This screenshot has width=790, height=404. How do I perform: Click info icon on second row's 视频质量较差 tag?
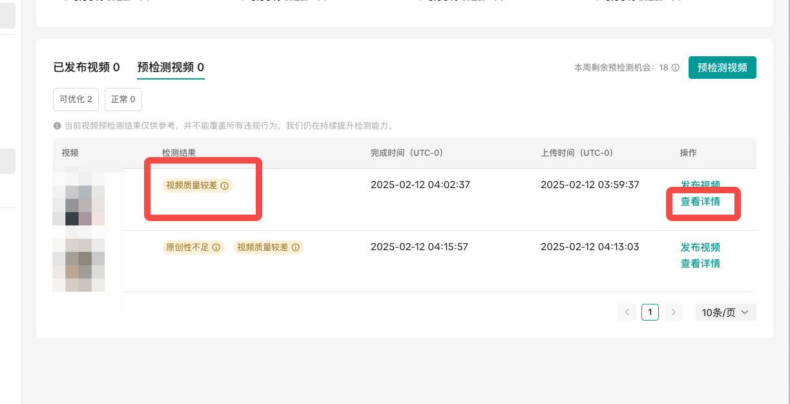(x=296, y=247)
